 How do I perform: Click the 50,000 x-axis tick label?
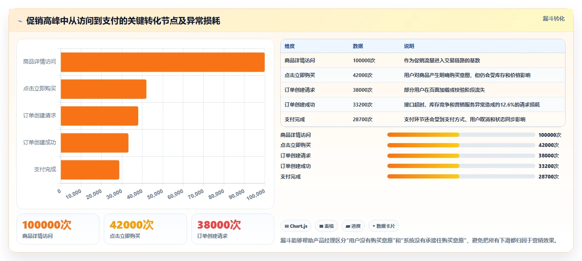(x=156, y=194)
